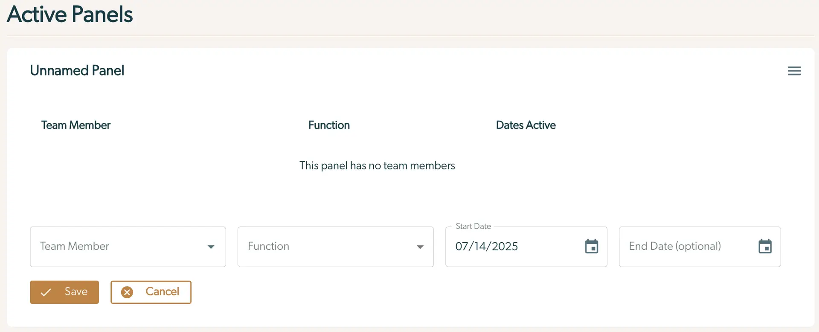Click the Function column header

pyautogui.click(x=329, y=125)
